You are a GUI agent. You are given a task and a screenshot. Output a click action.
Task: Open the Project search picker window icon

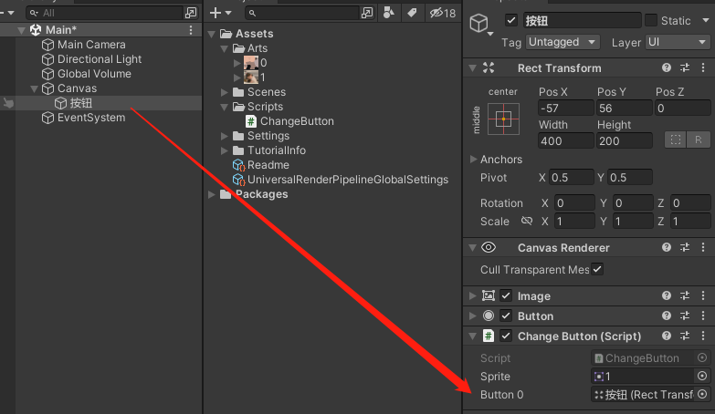[x=366, y=13]
